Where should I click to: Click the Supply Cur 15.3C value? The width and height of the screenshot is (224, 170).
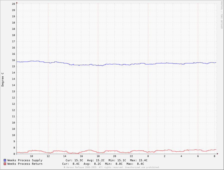tap(74, 160)
